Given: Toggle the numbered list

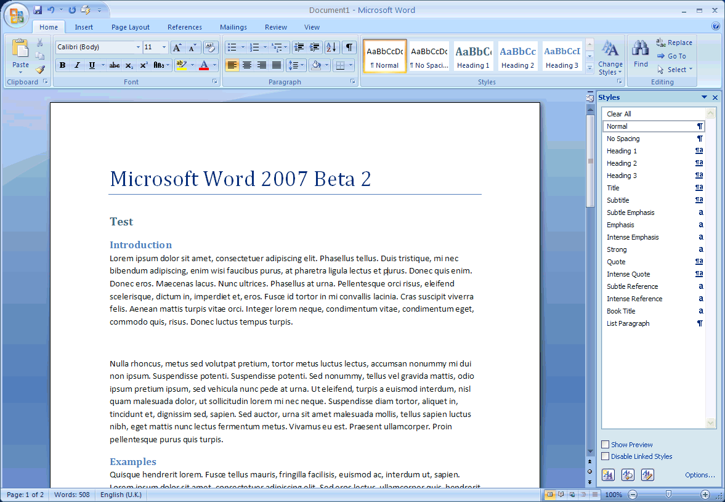Looking at the screenshot, I should point(255,47).
